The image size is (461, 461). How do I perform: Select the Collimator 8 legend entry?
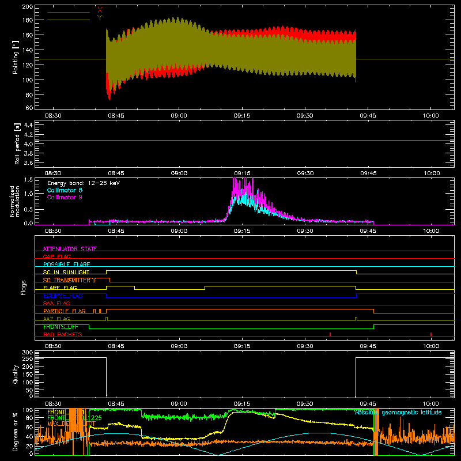coord(65,190)
